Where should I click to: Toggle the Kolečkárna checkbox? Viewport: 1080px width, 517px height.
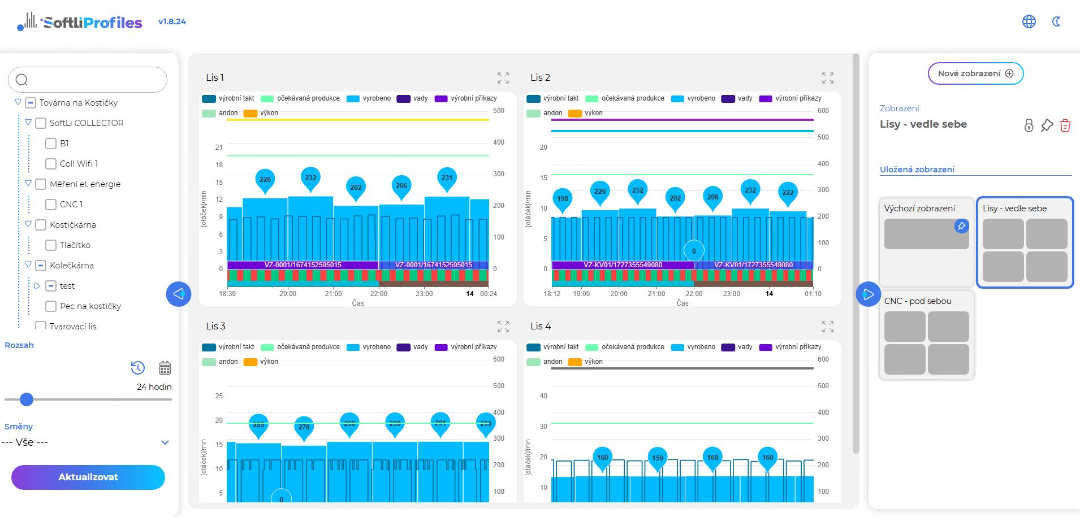point(41,266)
